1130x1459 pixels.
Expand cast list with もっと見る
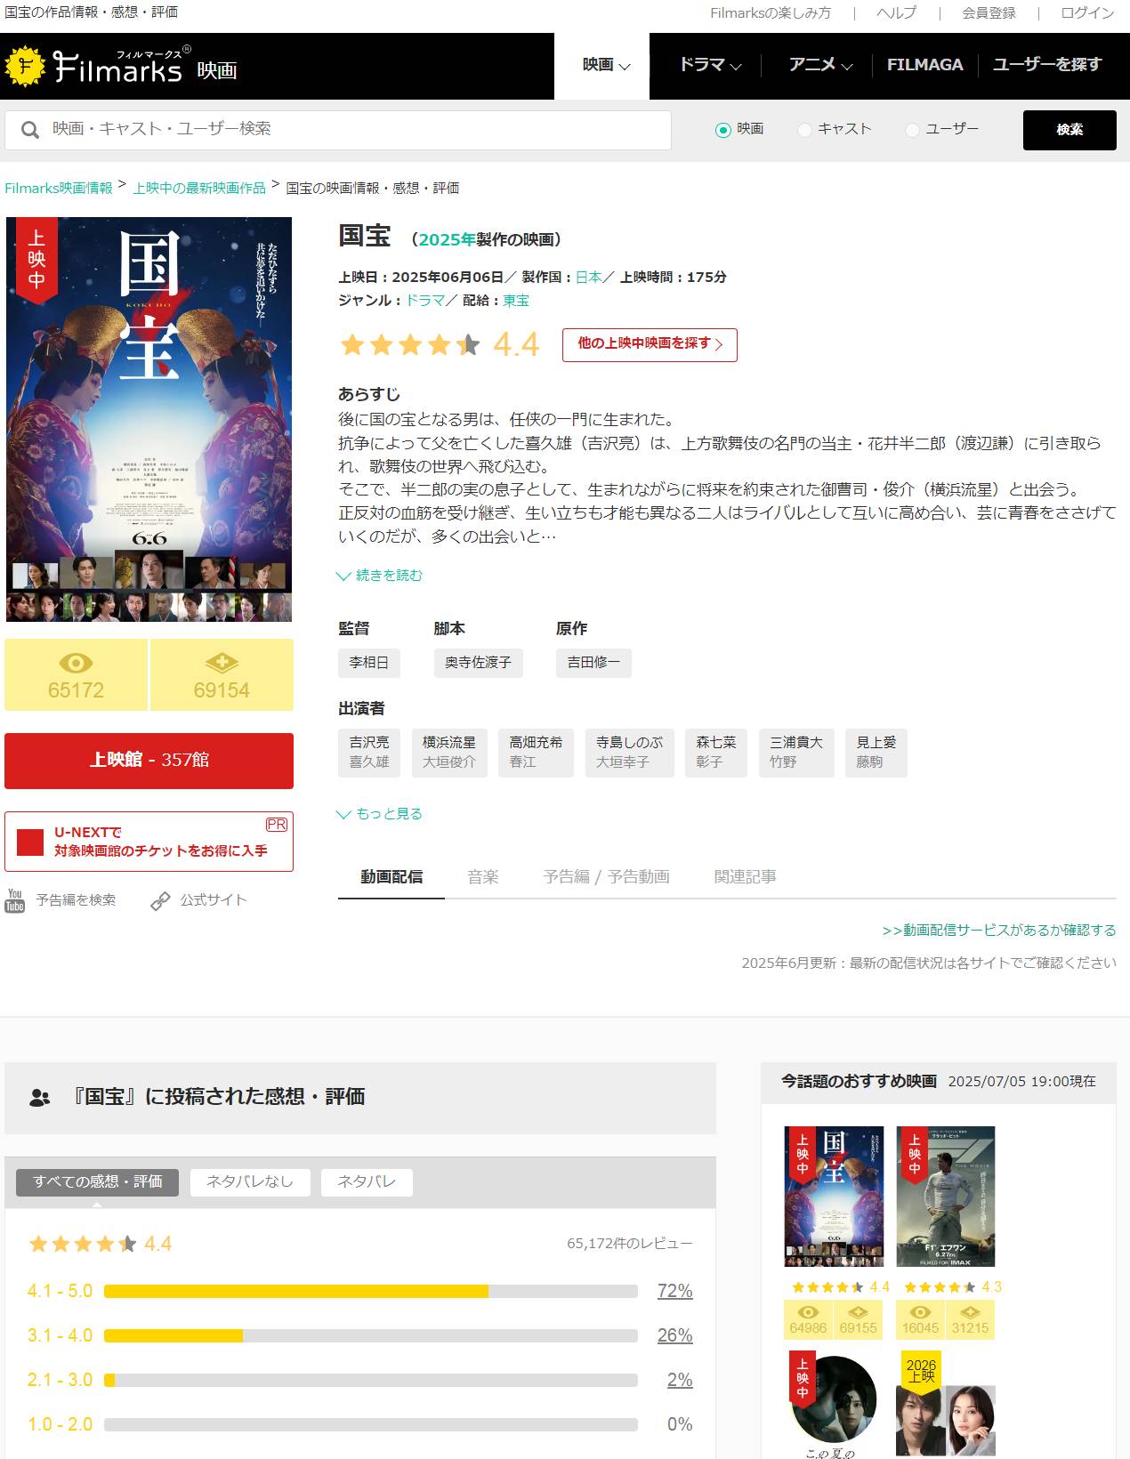coord(379,814)
